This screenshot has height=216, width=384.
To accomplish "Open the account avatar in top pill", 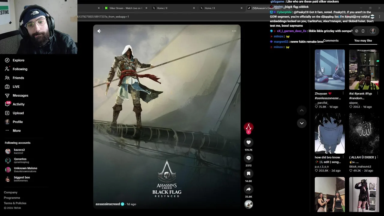I will pyautogui.click(x=373, y=31).
